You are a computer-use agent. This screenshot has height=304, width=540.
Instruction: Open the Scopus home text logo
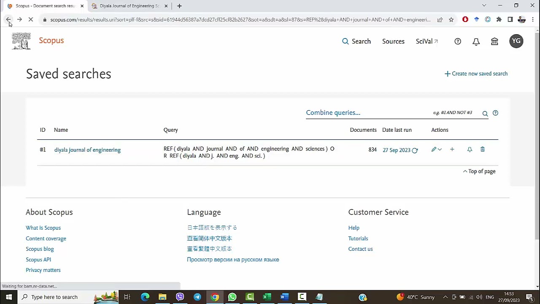[51, 41]
